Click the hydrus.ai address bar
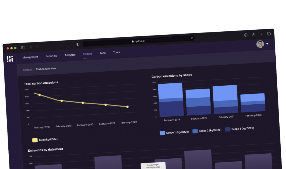Viewport: 286px width, 169px height. click(x=139, y=41)
